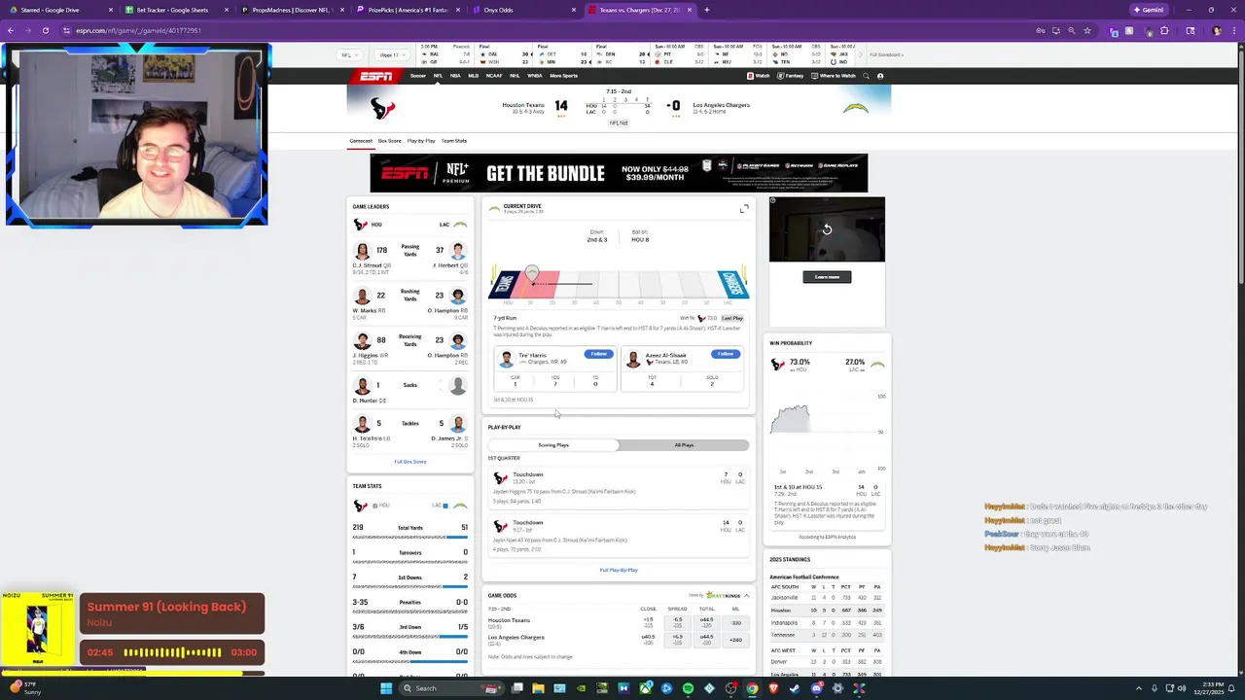Viewport: 1245px width, 700px height.
Task: Open Brave browser from the taskbar
Action: tap(773, 688)
